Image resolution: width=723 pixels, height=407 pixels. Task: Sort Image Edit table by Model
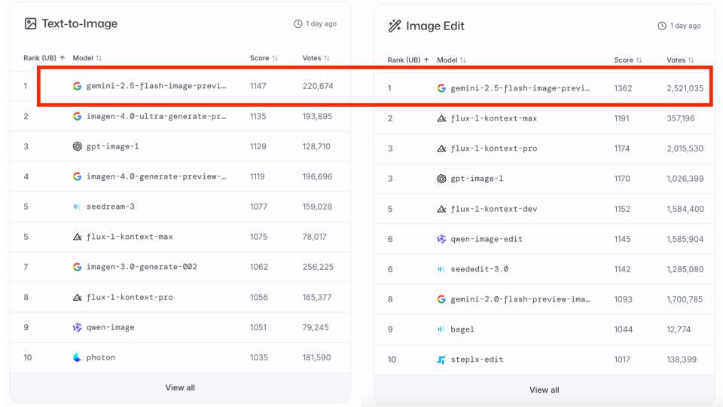point(451,60)
